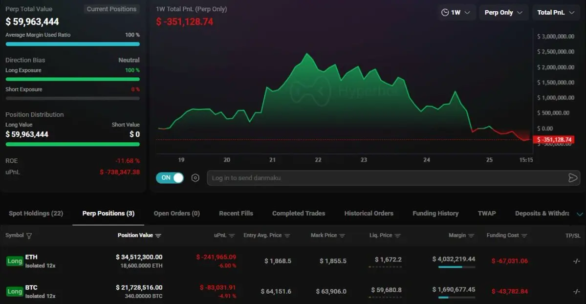This screenshot has width=586, height=304.
Task: Click BTC TP/SL value
Action: click(x=576, y=291)
